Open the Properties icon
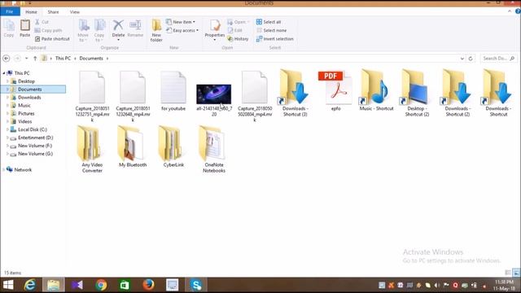The height and width of the screenshot is (293, 521). point(215,26)
